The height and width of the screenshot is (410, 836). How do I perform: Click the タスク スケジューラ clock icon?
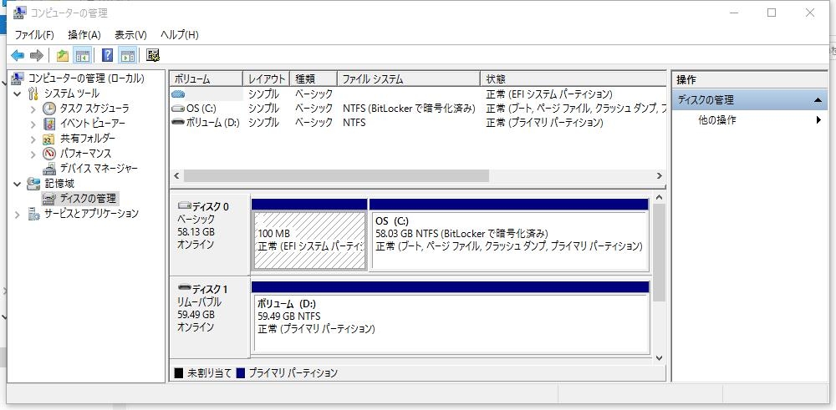[49, 109]
